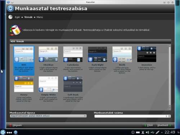Choose the Obsidian theme thumbnail
180x135 pixels.
click(48, 54)
